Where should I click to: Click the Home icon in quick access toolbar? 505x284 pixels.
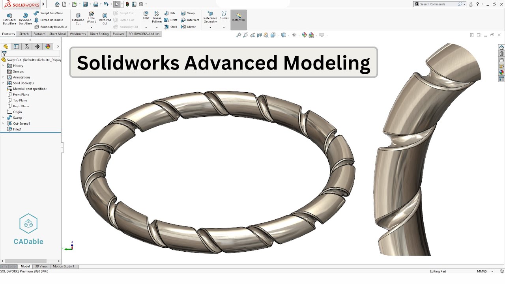57,4
